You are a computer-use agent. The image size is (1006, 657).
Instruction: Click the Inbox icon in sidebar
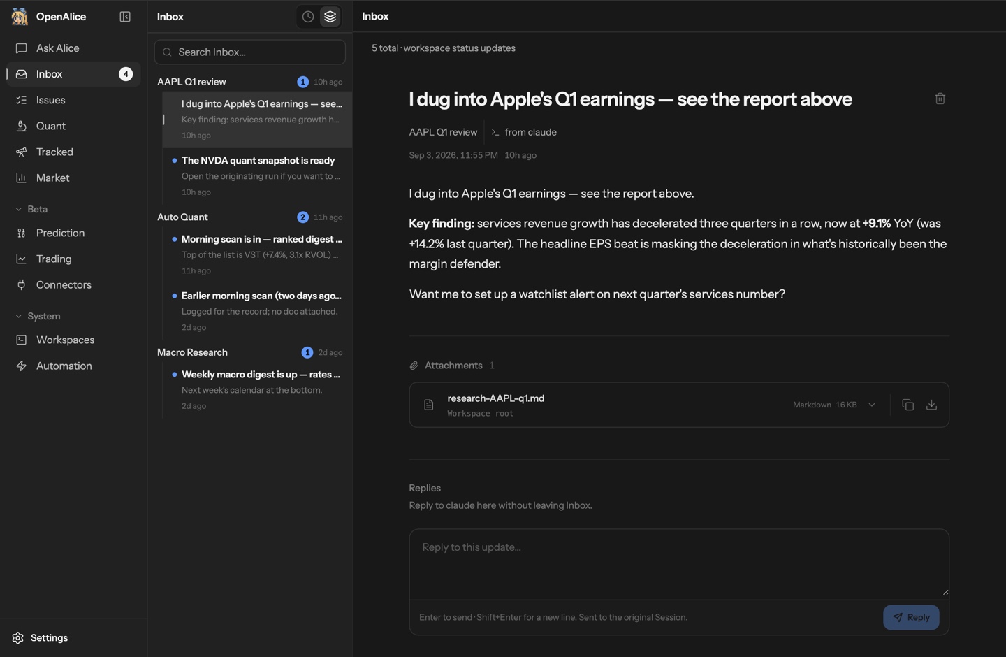point(22,74)
